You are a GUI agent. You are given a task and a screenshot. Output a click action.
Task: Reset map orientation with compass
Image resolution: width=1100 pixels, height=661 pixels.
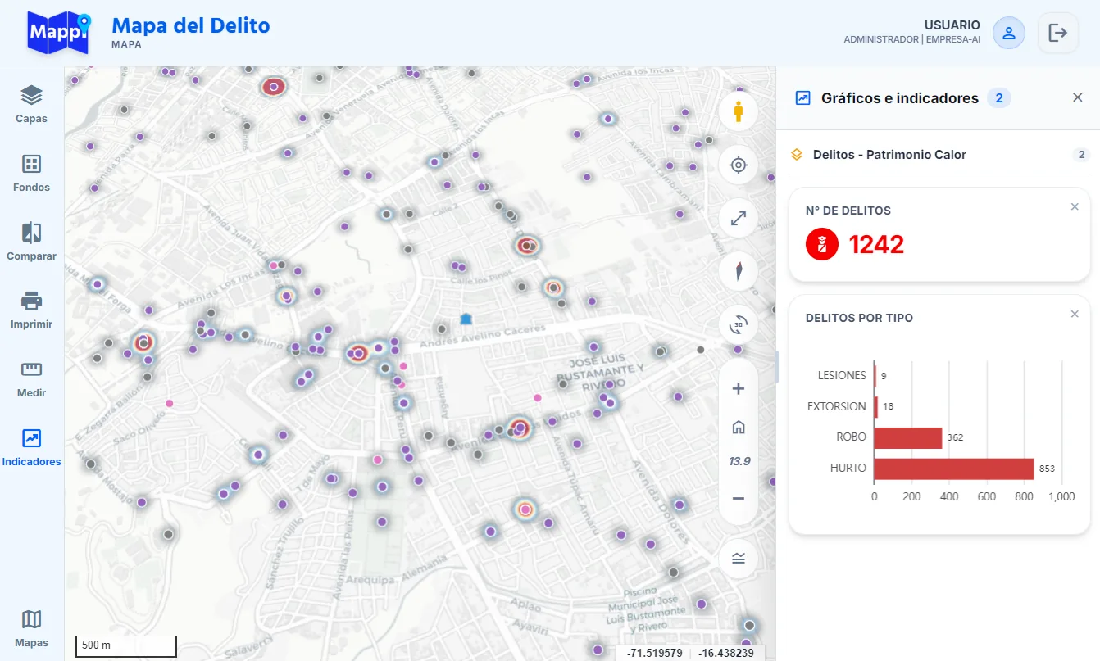[x=739, y=271]
